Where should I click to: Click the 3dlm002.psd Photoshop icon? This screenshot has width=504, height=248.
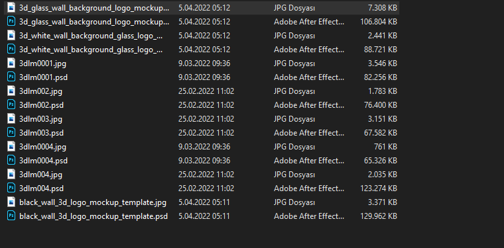11,104
